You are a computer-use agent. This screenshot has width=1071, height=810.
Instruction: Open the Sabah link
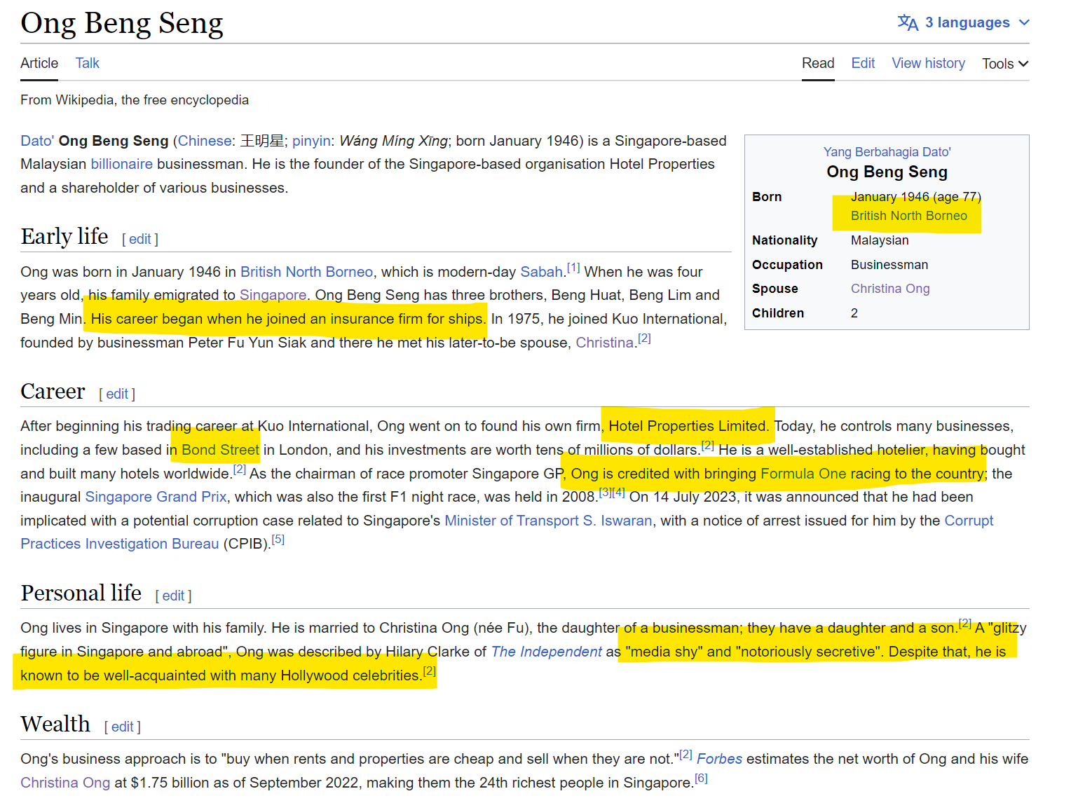click(542, 272)
